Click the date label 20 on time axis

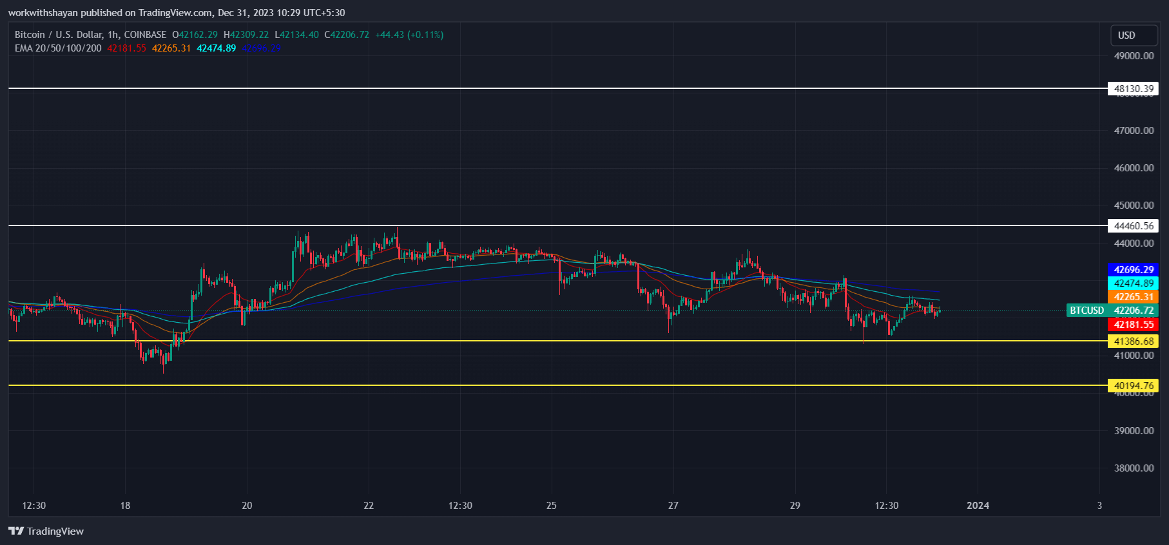[x=247, y=506]
